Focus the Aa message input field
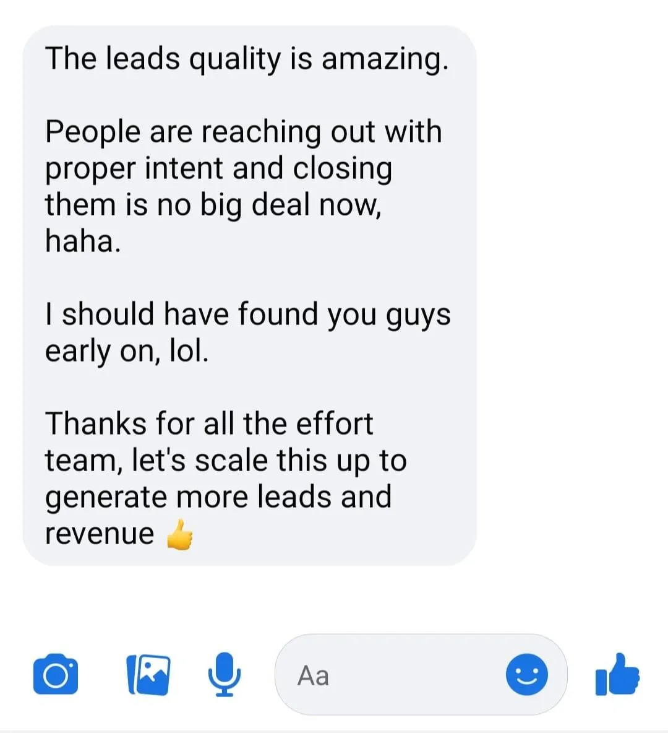The height and width of the screenshot is (733, 668). click(421, 675)
